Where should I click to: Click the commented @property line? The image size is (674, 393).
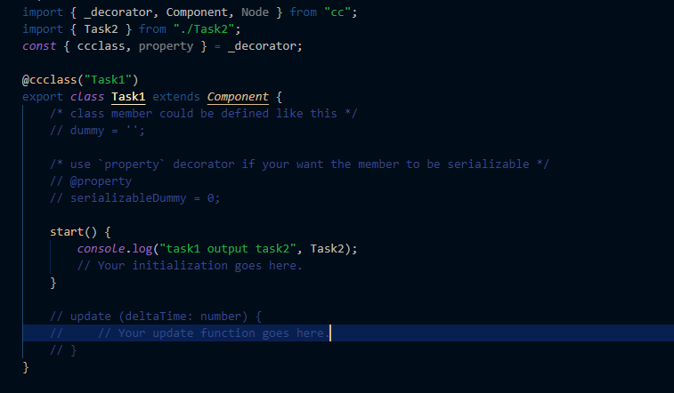[x=91, y=181]
